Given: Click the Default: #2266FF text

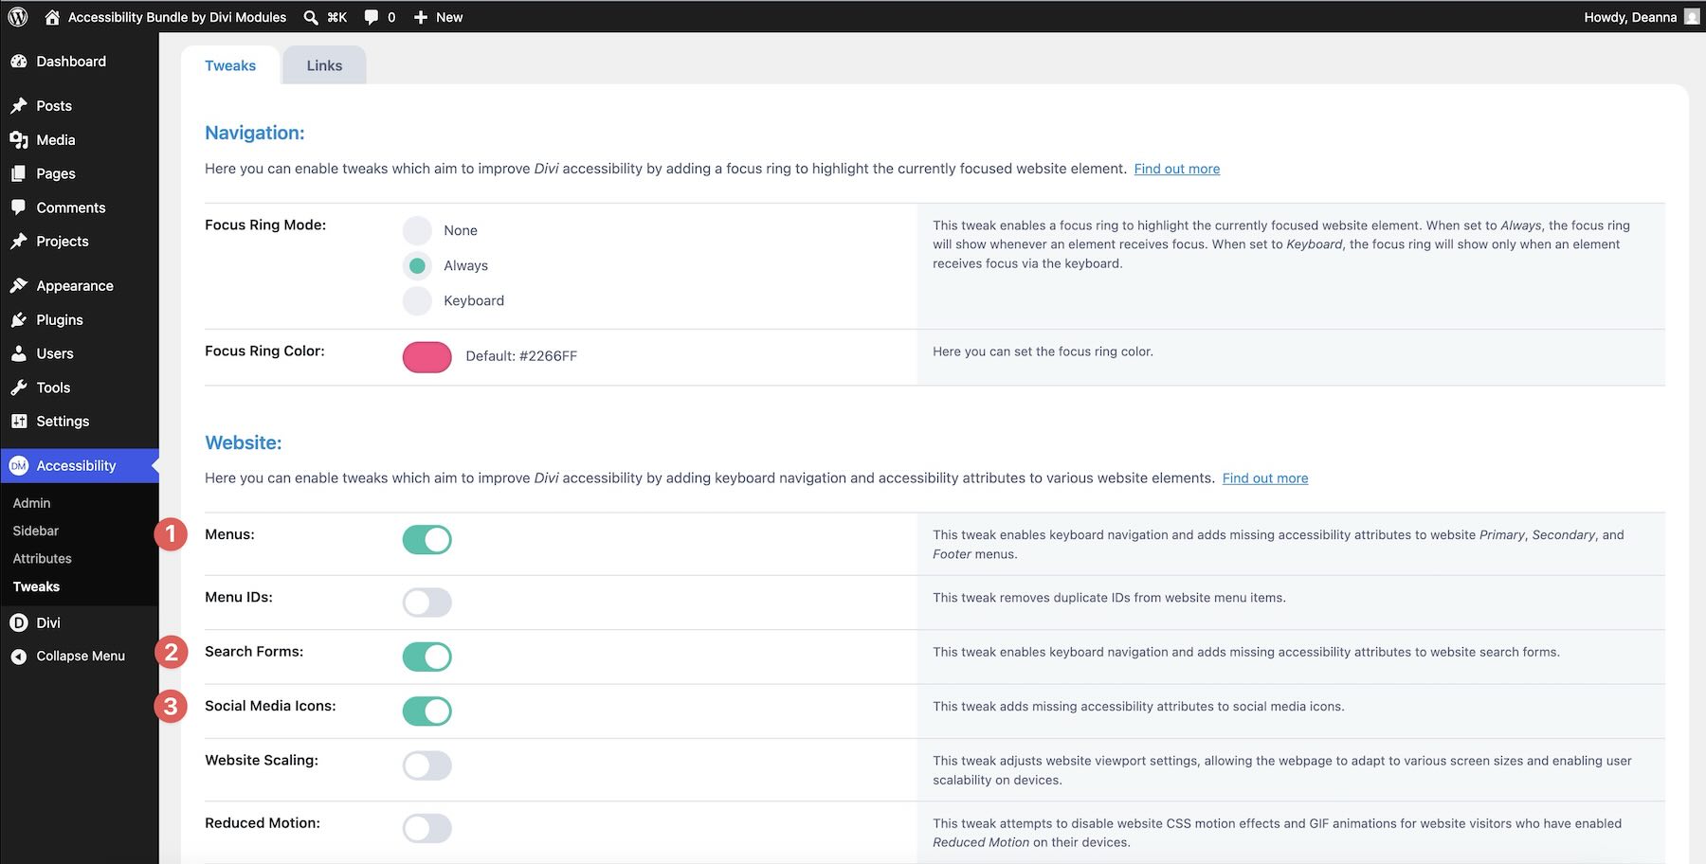Looking at the screenshot, I should (x=521, y=356).
